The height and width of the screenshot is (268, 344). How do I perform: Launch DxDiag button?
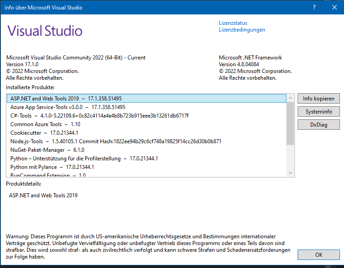pyautogui.click(x=318, y=124)
